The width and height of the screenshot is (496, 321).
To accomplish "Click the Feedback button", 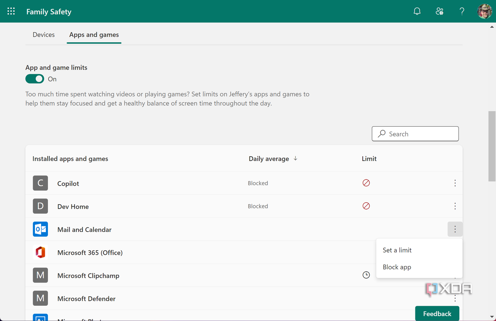I will tap(437, 313).
